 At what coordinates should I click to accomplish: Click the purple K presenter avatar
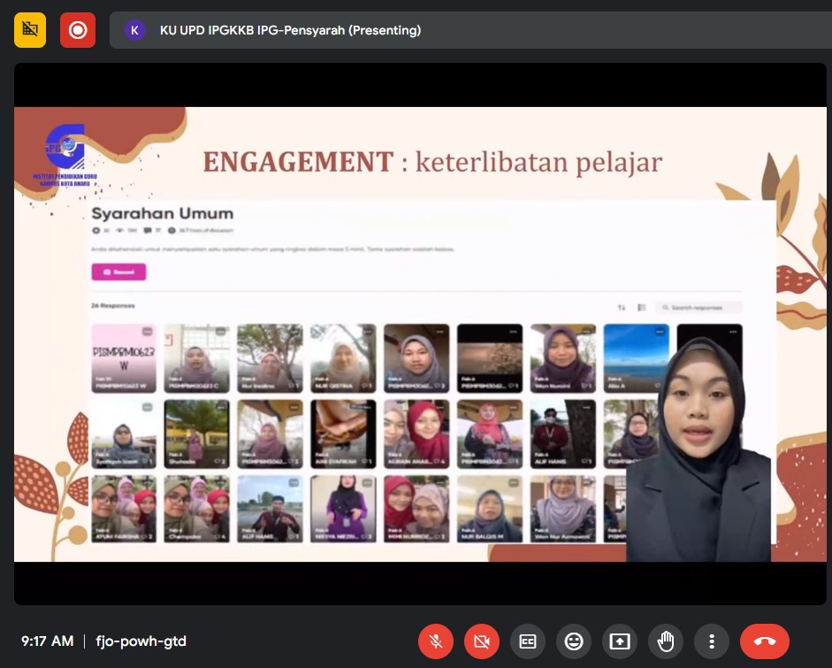[134, 30]
